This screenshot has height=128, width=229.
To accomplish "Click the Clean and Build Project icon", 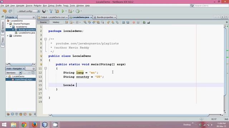I will point(57,11).
